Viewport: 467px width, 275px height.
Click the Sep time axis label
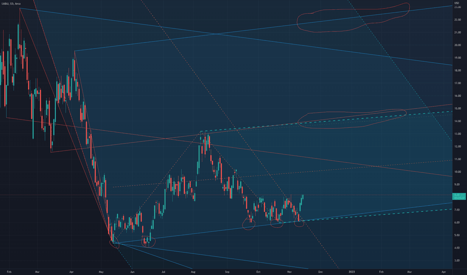click(x=227, y=271)
